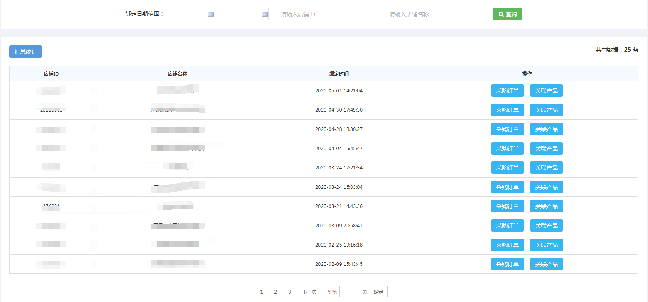Screen dimensions: 648x302
Task: Click the green 查询 search button
Action: tap(508, 14)
